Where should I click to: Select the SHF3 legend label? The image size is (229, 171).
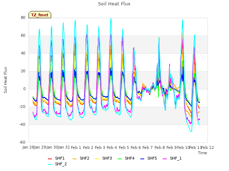[x=107, y=158]
